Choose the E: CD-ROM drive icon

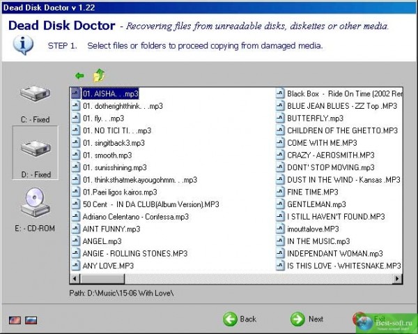point(35,202)
